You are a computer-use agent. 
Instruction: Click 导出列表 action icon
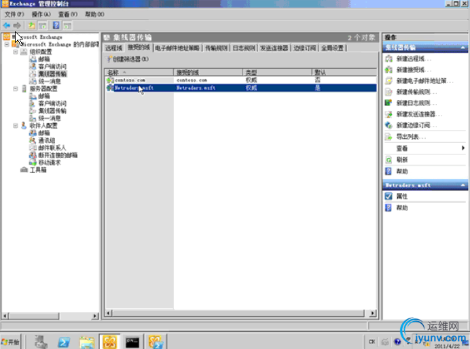pos(388,137)
